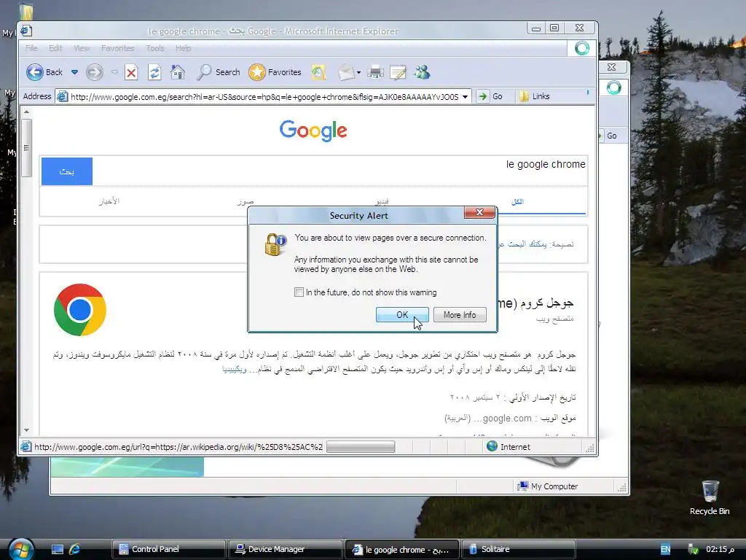
Task: Click the Show Desktop quick launch icon
Action: (x=58, y=549)
